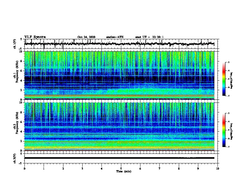
Task: Click the ch.1 colorbar "log(PSD)" label
Action: pos(231,81)
